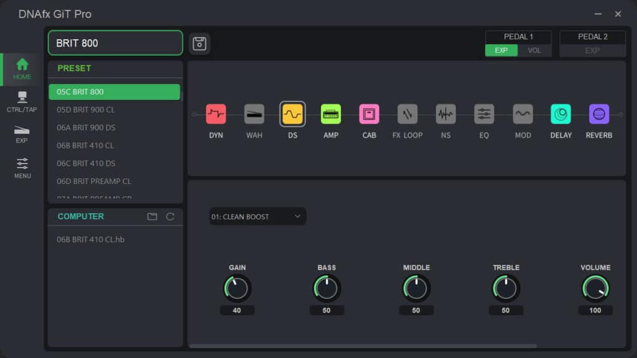Select the MOD modulation module icon
Screen dimensions: 637x358
pyautogui.click(x=523, y=114)
